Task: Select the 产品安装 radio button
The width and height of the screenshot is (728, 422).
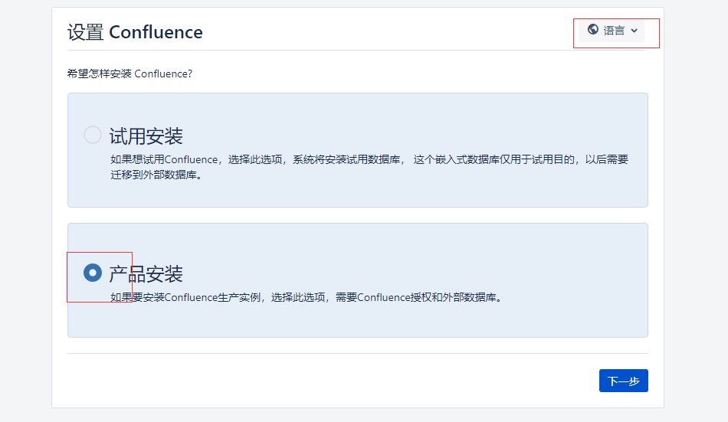Action: click(93, 273)
